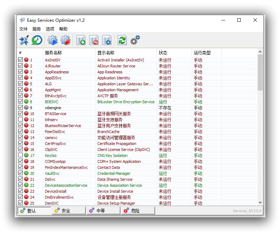The height and width of the screenshot is (232, 280).
Task: Uncheck the AxInstSV service checkbox
Action: (x=20, y=60)
